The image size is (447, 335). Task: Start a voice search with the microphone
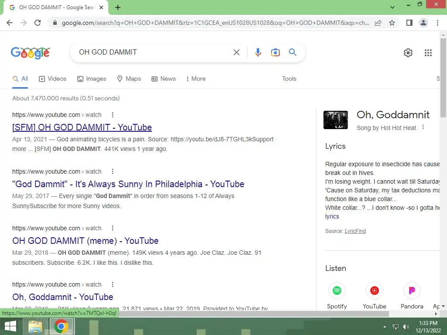tap(258, 52)
